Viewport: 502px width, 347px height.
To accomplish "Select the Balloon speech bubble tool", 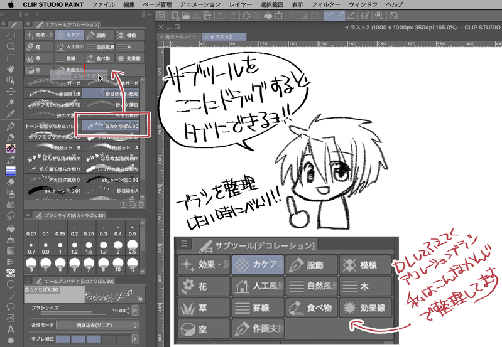I will click(x=11, y=307).
